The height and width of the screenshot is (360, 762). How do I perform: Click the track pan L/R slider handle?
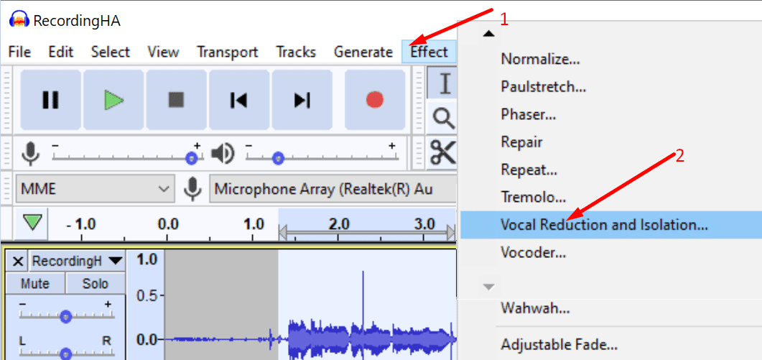coord(66,354)
